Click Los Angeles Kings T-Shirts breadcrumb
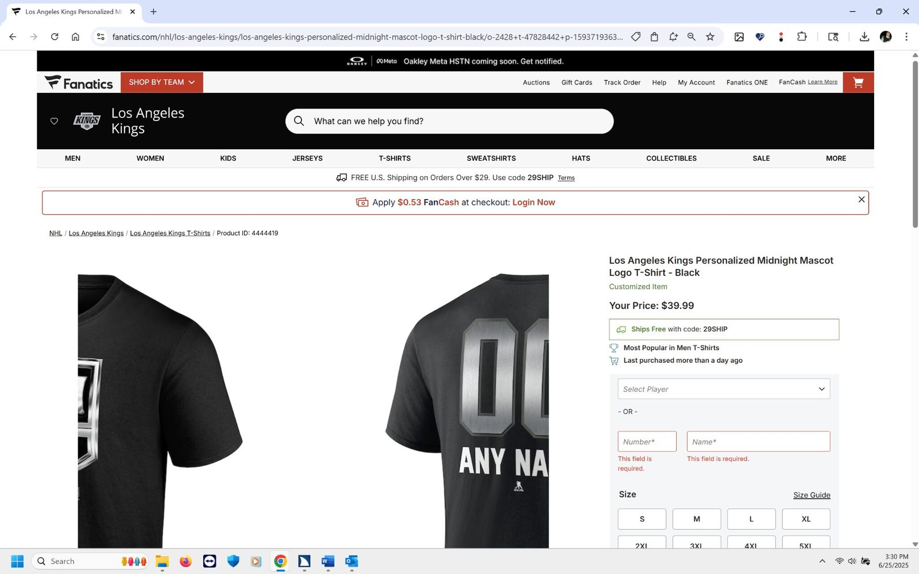This screenshot has height=574, width=919. pyautogui.click(x=170, y=233)
